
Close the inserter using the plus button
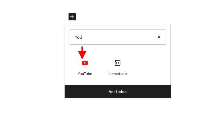pyautogui.click(x=72, y=17)
